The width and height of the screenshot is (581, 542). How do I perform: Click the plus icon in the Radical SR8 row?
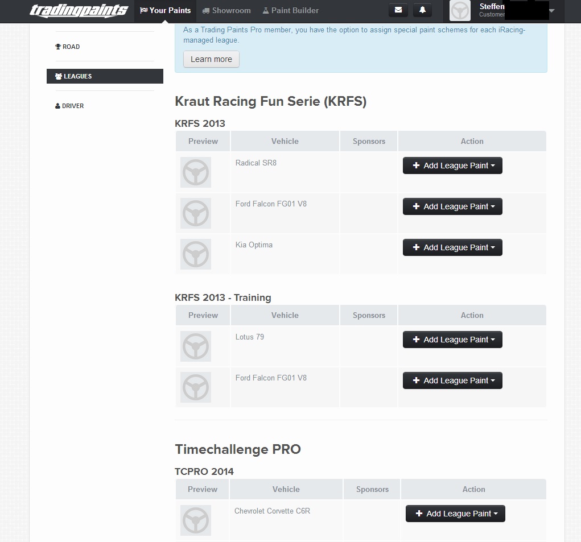click(x=416, y=166)
